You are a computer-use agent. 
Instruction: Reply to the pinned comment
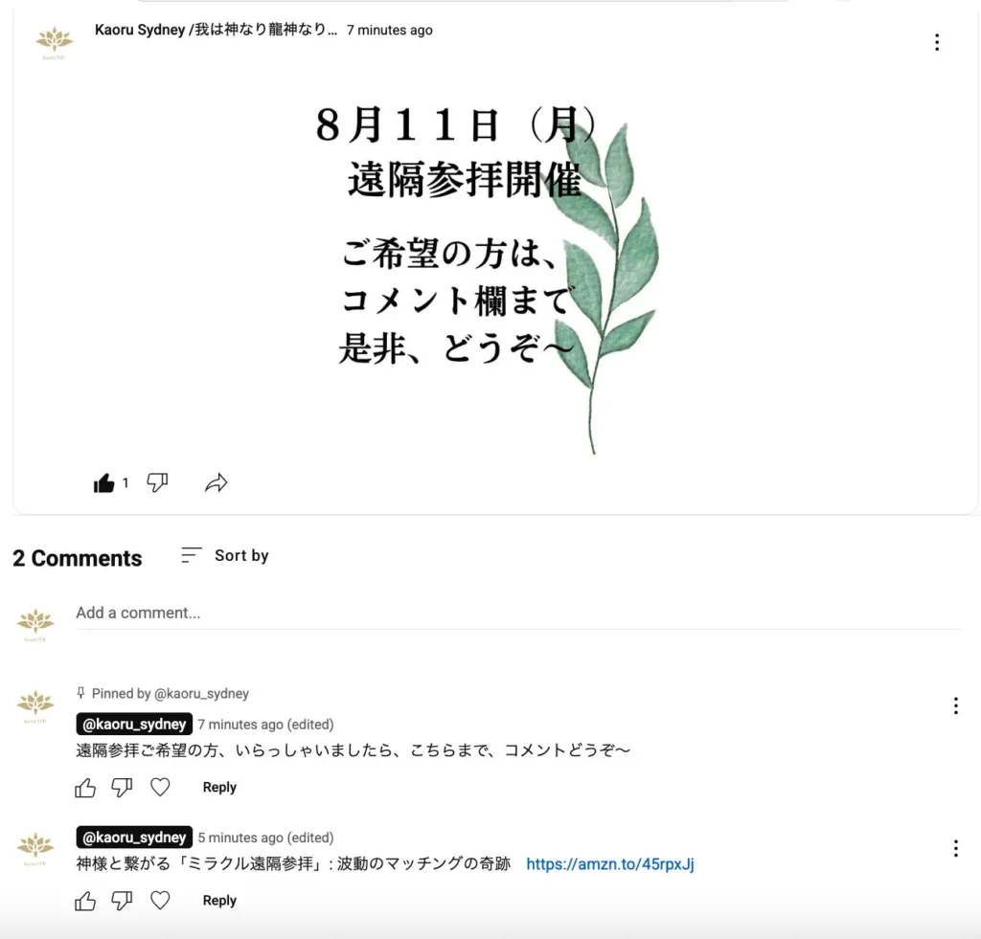click(x=219, y=787)
